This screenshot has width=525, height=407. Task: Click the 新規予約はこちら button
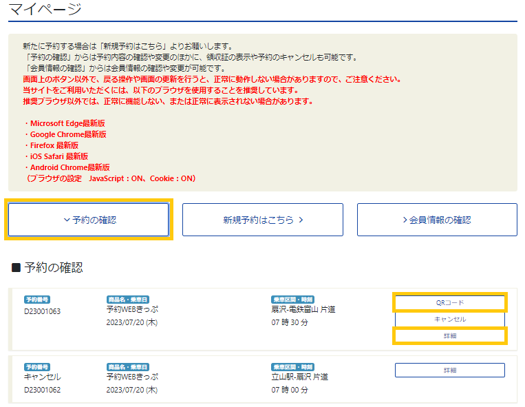pos(262,220)
